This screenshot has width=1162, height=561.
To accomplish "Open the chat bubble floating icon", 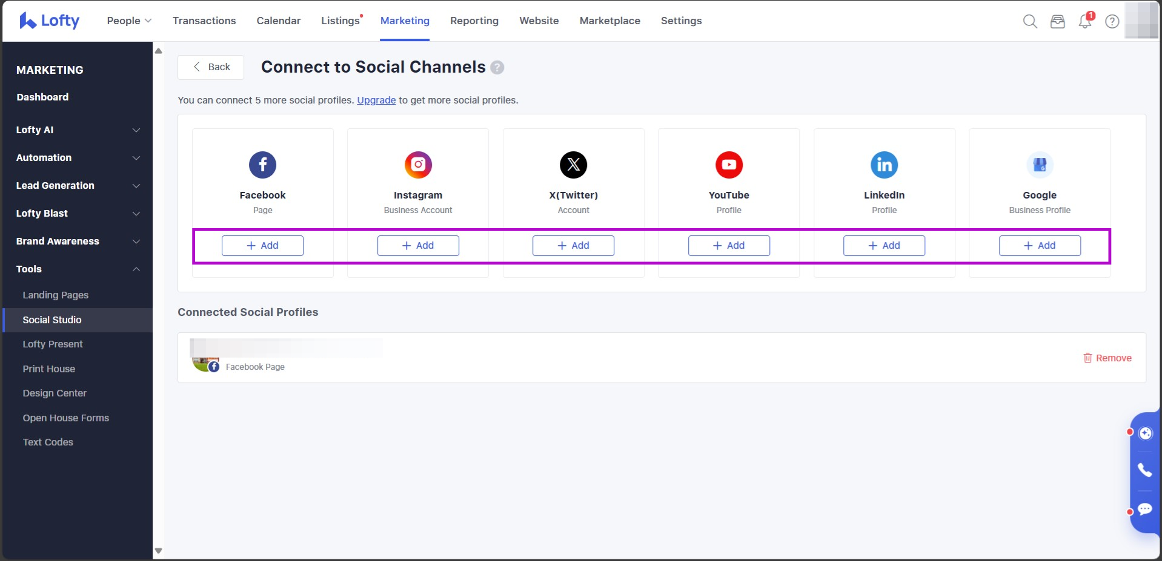I will coord(1144,509).
